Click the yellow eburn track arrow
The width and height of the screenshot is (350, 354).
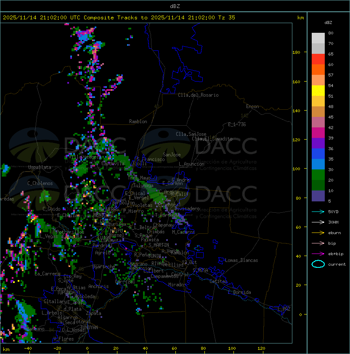pos(318,233)
